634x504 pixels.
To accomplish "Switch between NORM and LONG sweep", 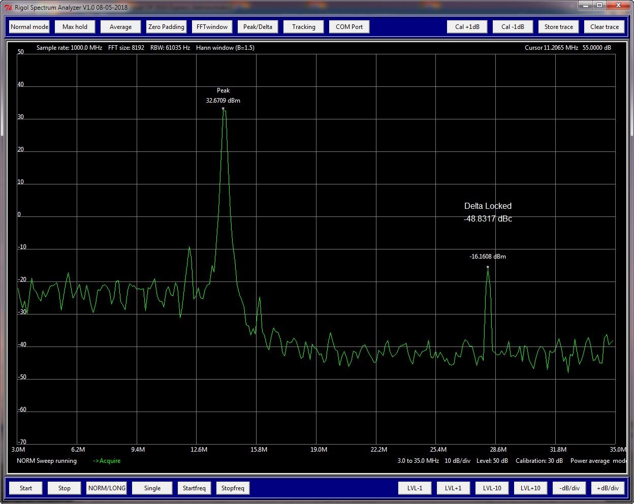I will pyautogui.click(x=106, y=488).
